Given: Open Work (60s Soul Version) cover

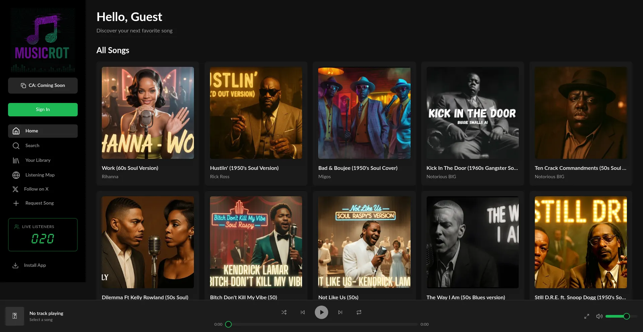Looking at the screenshot, I should coord(148,113).
